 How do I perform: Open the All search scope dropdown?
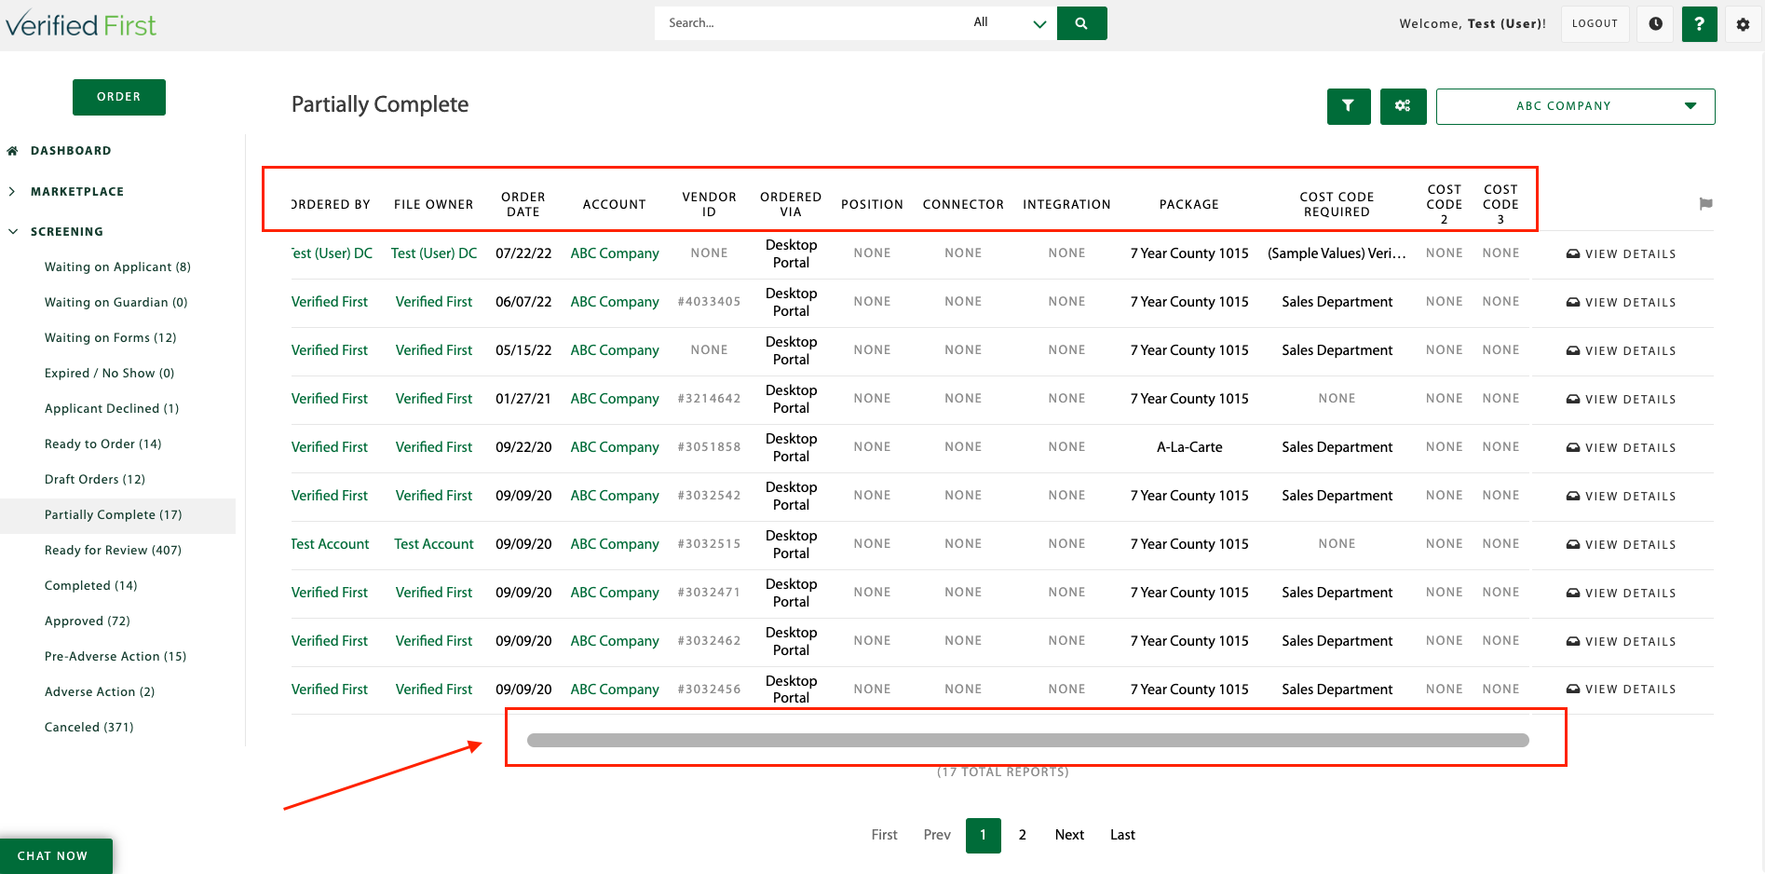[x=1010, y=23]
